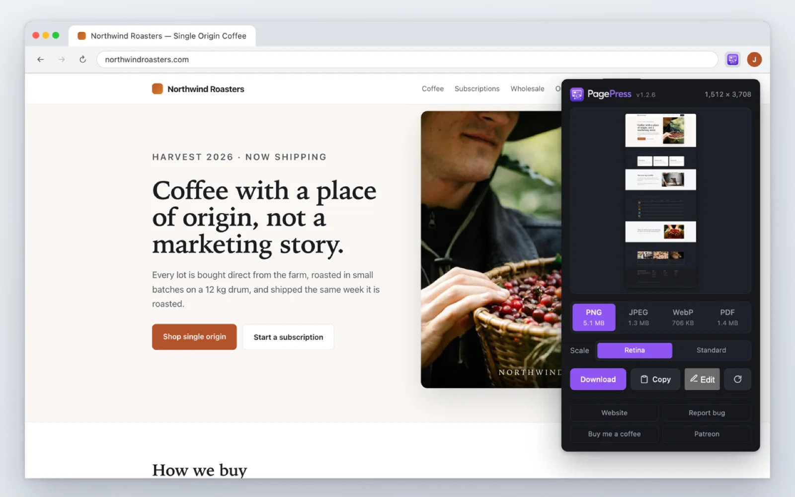Click the HARVEST 2026 · NOW SHIPPING text
The width and height of the screenshot is (795, 497).
coord(239,157)
